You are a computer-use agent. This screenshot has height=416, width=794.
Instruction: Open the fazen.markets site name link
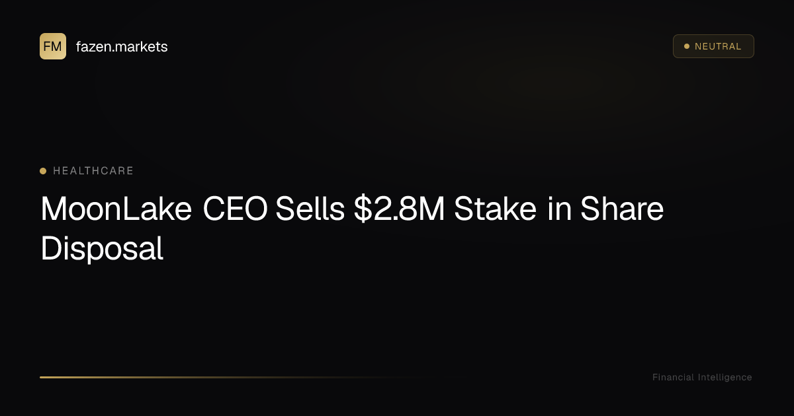tap(122, 47)
